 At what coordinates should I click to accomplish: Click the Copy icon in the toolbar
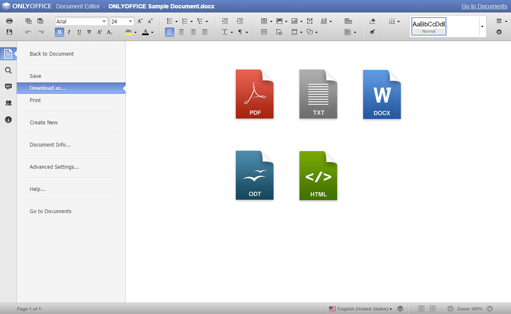coord(28,21)
